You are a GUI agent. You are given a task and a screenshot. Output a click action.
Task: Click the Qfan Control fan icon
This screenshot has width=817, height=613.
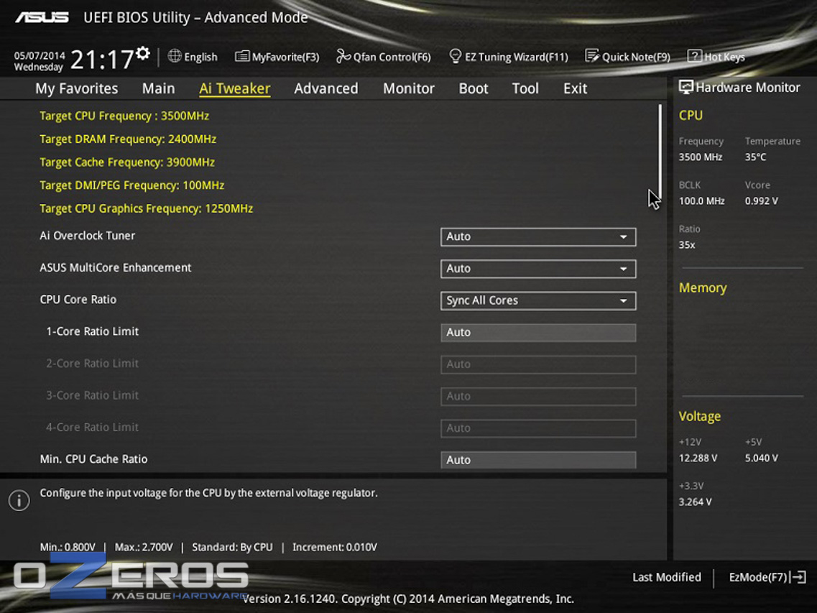tap(343, 56)
